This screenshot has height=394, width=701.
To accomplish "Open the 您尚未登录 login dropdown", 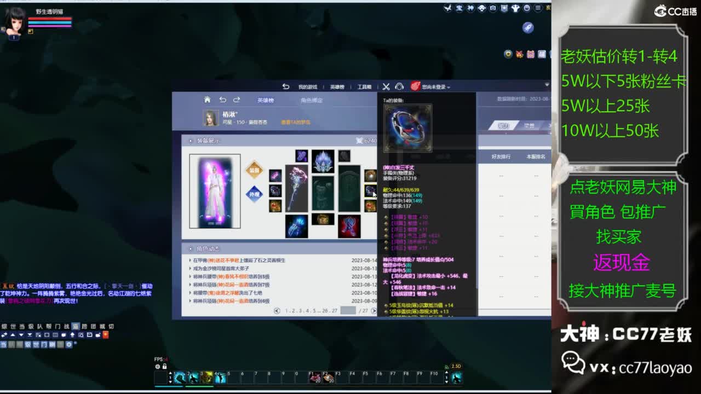I will 435,86.
